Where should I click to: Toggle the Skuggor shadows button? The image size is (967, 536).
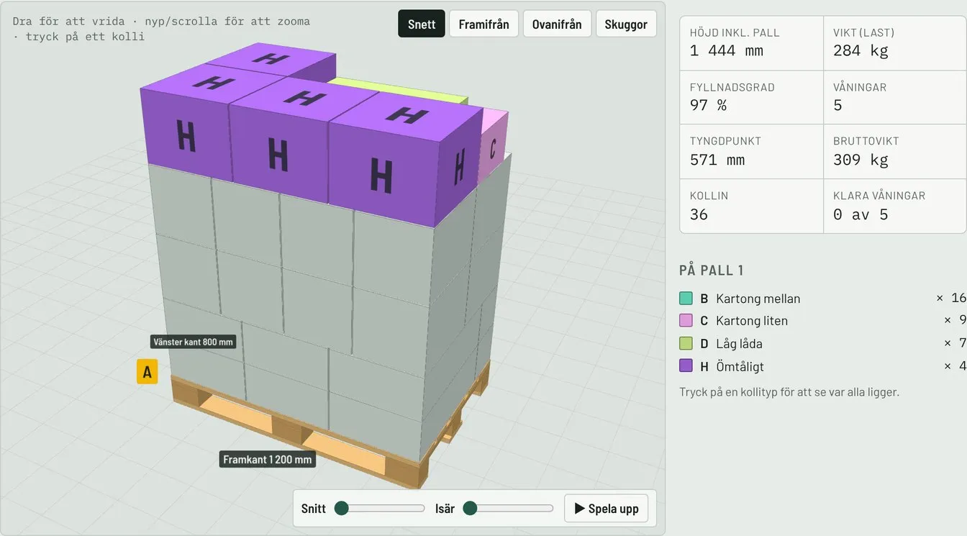tap(626, 24)
